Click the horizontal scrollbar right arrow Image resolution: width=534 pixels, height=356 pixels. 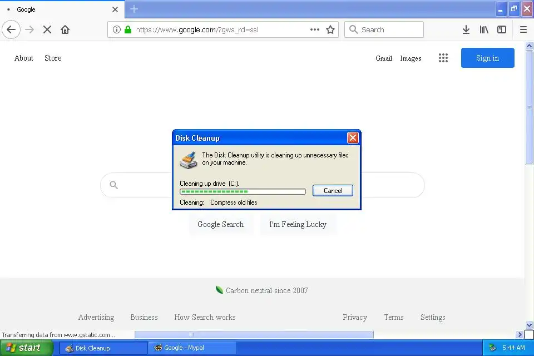(x=520, y=334)
